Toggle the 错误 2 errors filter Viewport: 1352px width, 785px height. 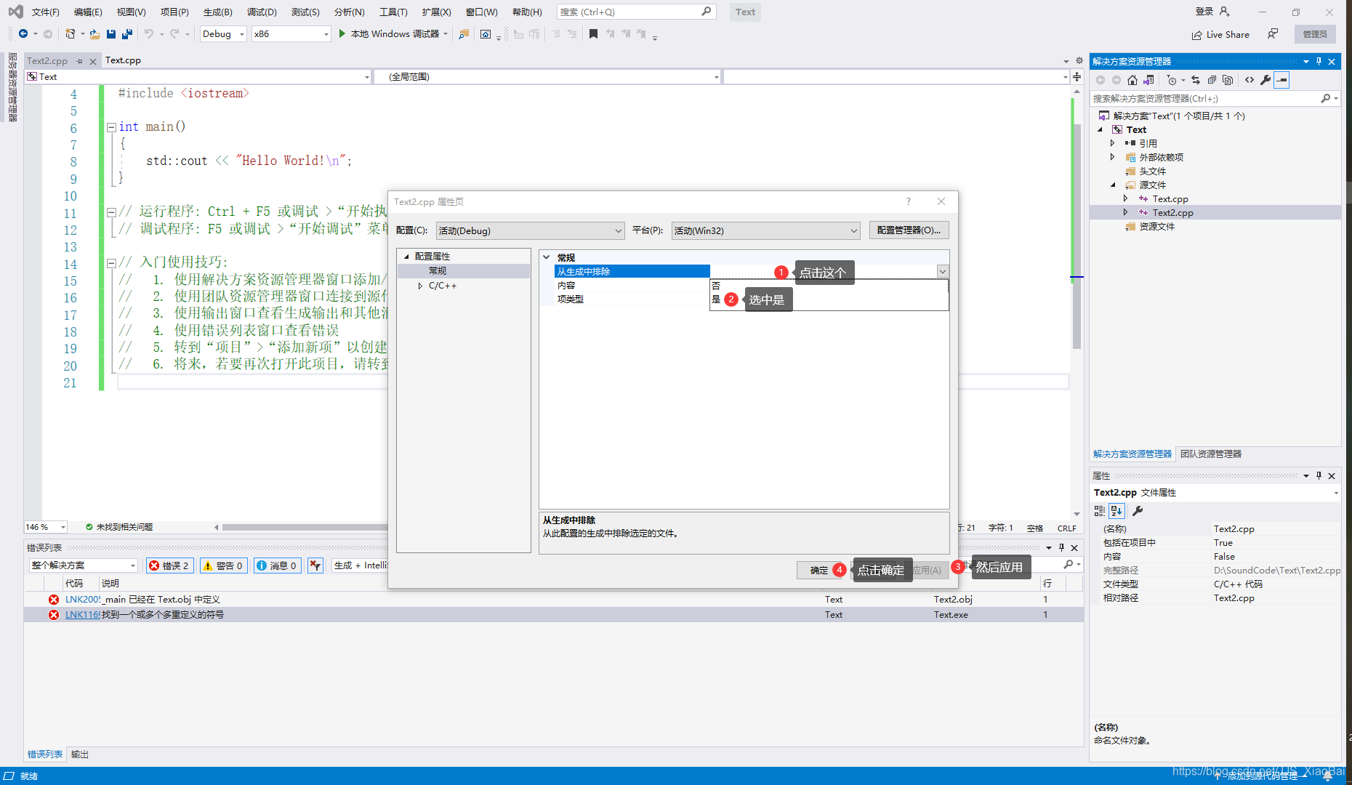coord(169,565)
